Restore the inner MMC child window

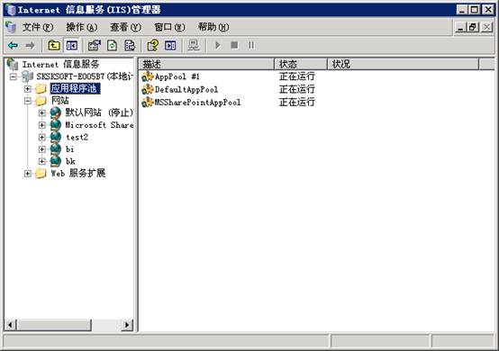(473, 27)
